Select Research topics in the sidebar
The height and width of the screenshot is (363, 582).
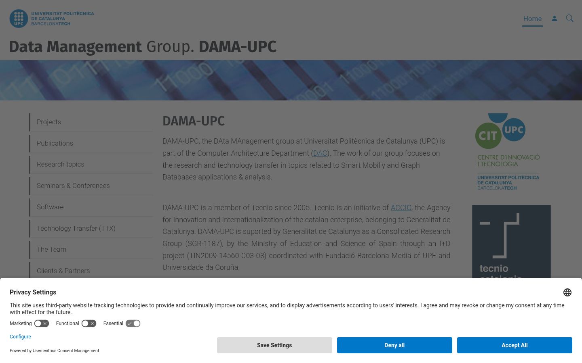[91, 165]
